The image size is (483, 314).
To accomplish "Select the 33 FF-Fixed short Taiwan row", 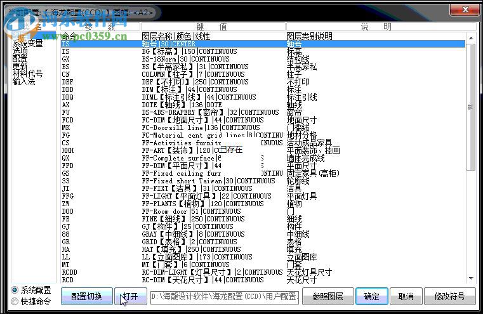I will (x=263, y=181).
